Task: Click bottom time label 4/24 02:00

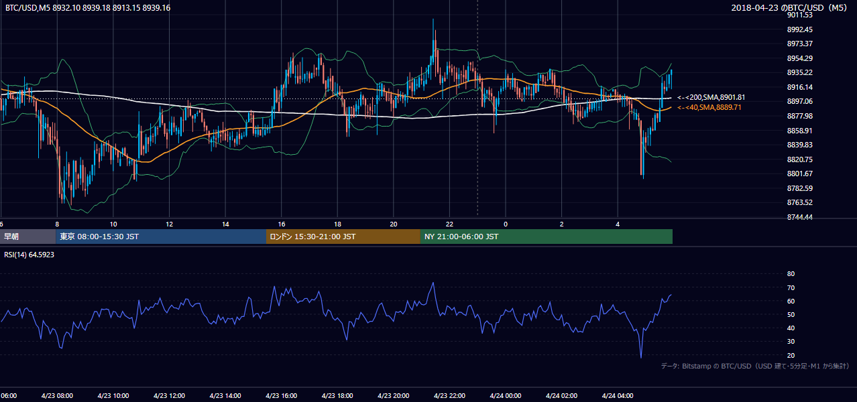Action: tap(561, 396)
